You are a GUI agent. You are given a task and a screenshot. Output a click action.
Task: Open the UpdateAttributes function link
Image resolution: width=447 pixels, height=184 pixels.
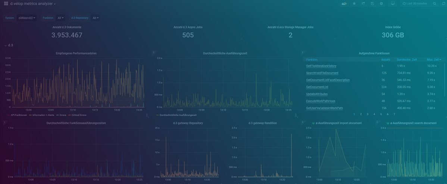point(317,94)
